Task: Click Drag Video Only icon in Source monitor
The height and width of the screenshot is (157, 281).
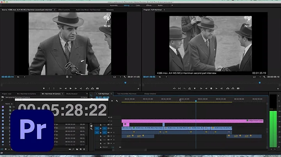Action: point(67,77)
